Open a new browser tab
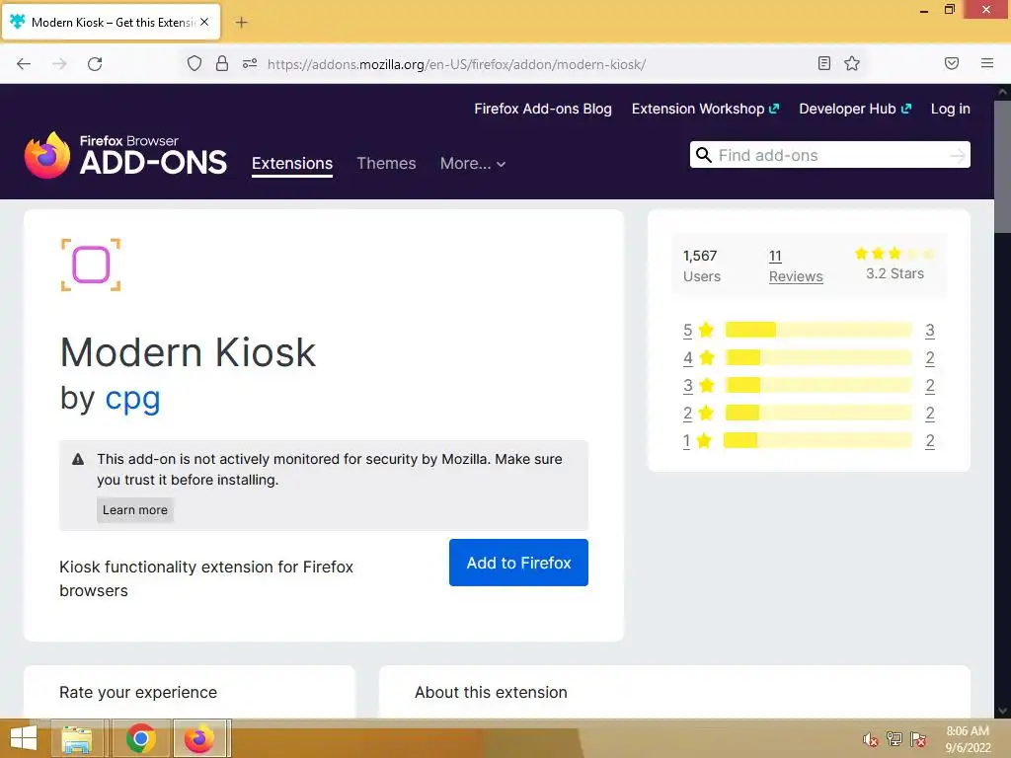Image resolution: width=1011 pixels, height=758 pixels. 241,23
